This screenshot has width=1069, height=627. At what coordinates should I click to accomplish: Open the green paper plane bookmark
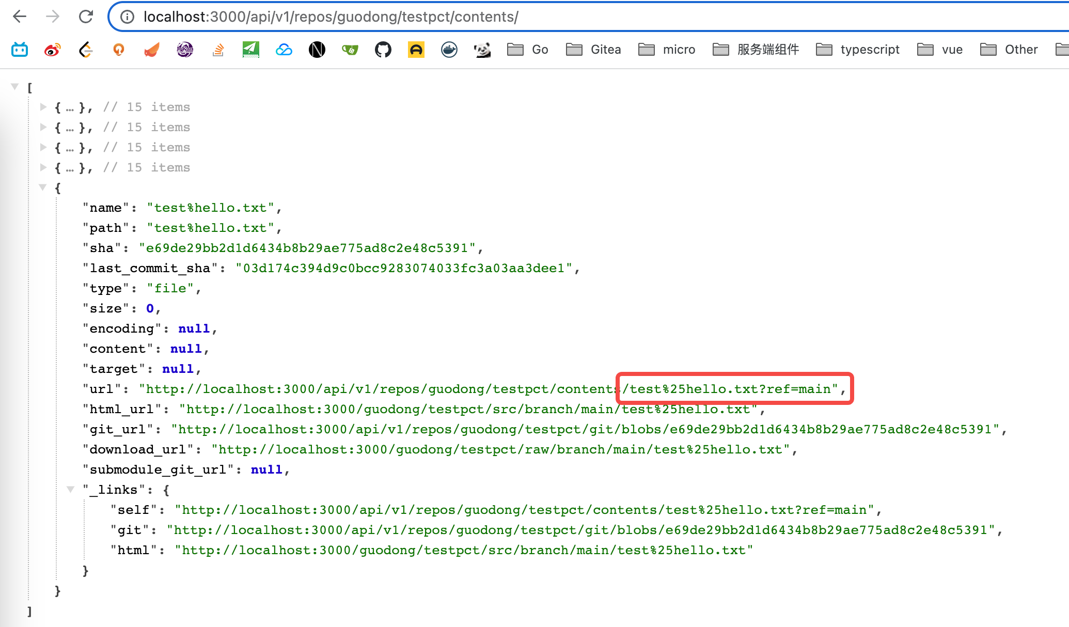coord(251,50)
